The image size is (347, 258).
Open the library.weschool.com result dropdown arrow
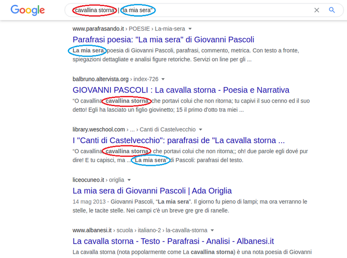coord(201,130)
